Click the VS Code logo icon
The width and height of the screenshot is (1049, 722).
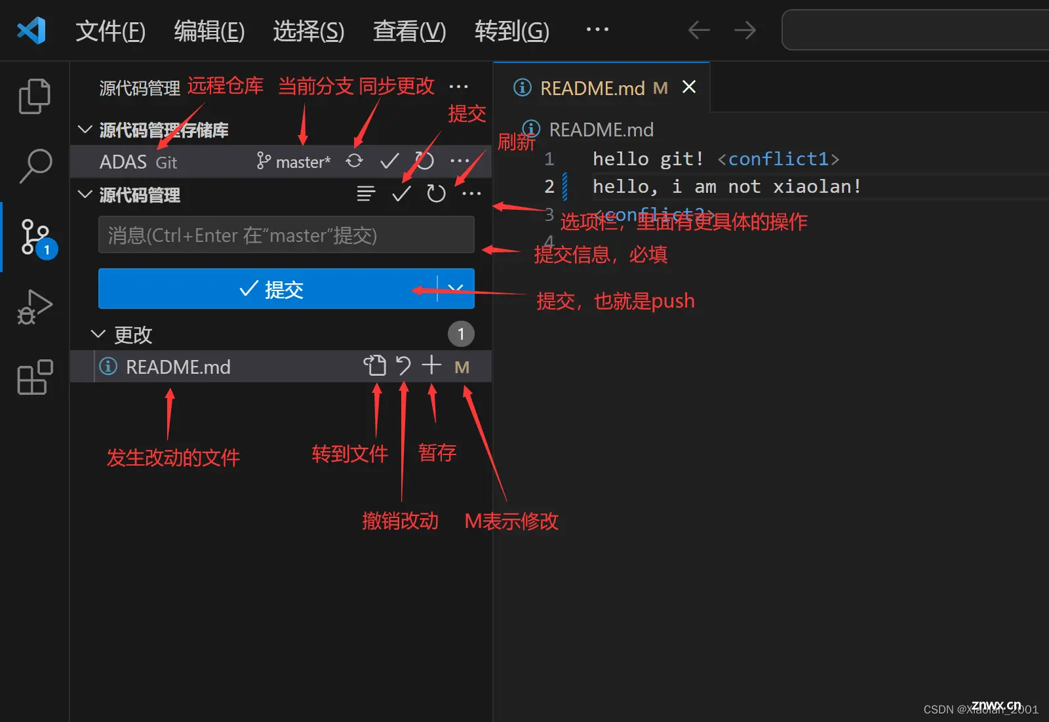click(x=31, y=30)
